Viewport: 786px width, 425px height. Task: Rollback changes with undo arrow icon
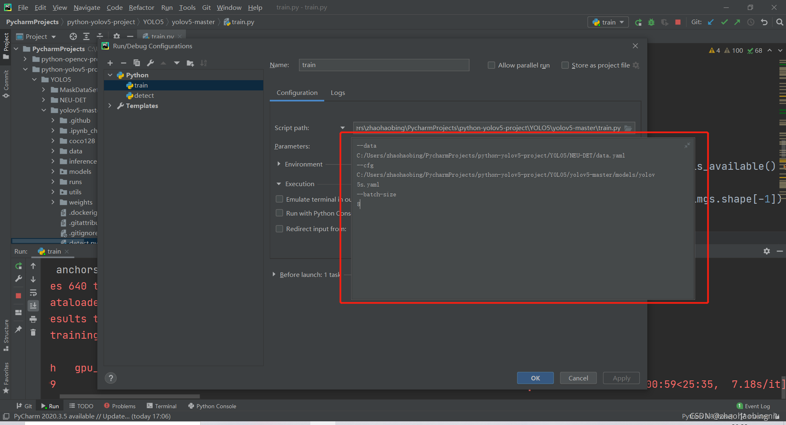764,22
